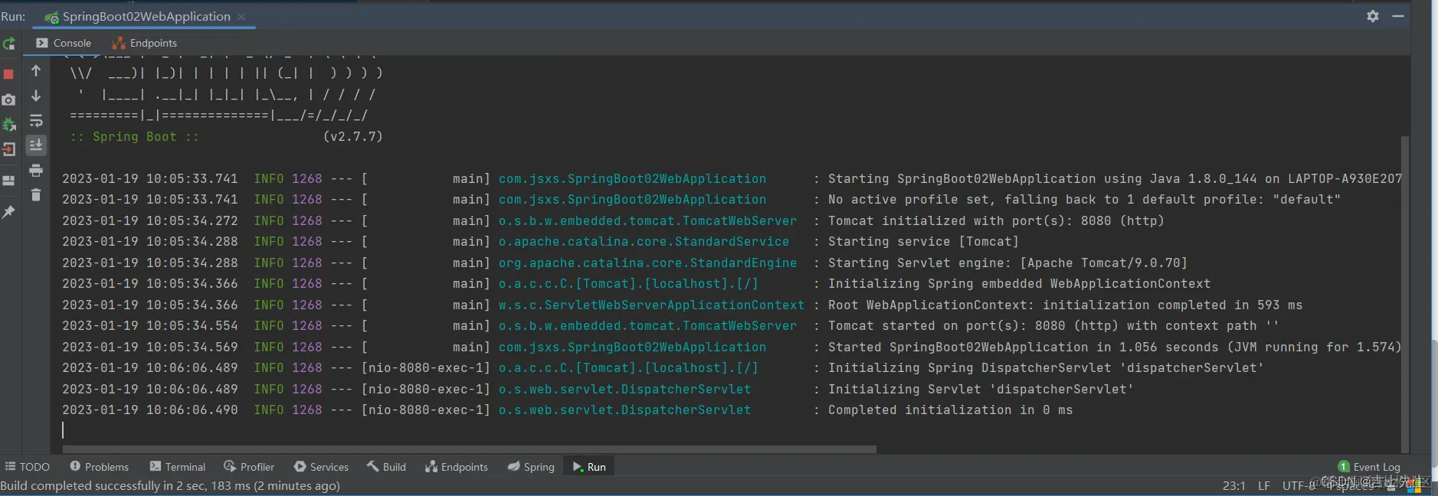The image size is (1438, 496).
Task: Open the Event Log
Action: tap(1369, 467)
